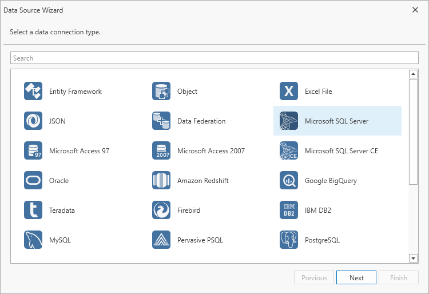This screenshot has height=294, width=429.
Task: Select the Teradata icon
Action: click(x=33, y=210)
